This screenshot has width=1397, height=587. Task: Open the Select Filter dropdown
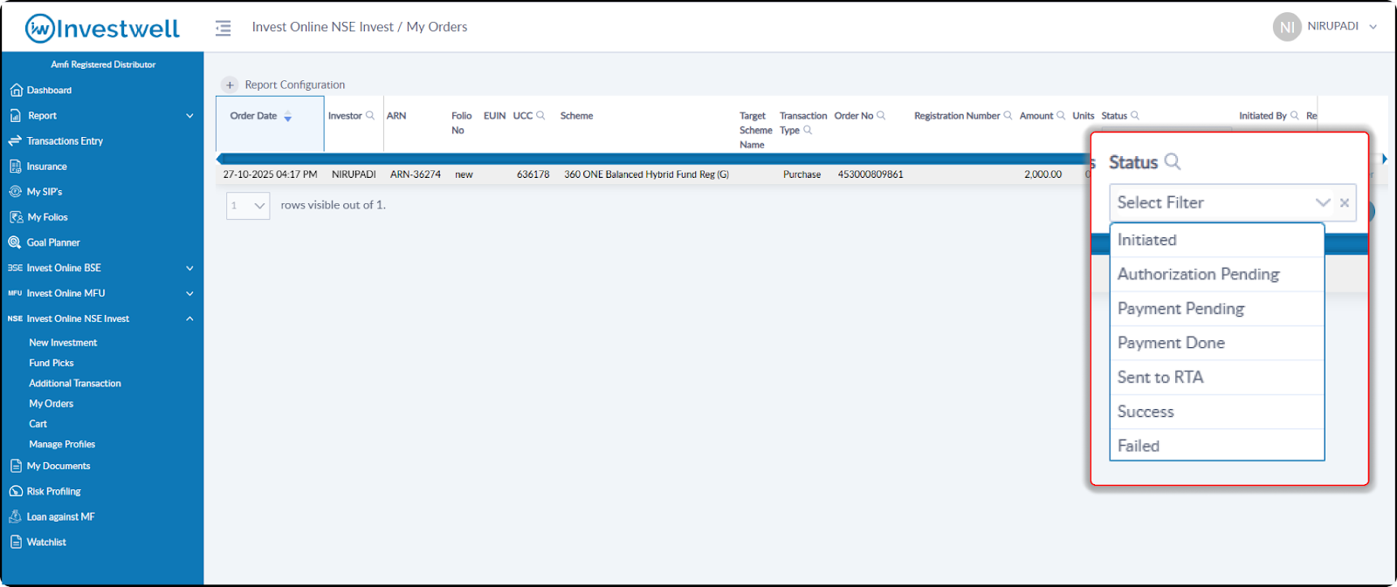[1233, 202]
